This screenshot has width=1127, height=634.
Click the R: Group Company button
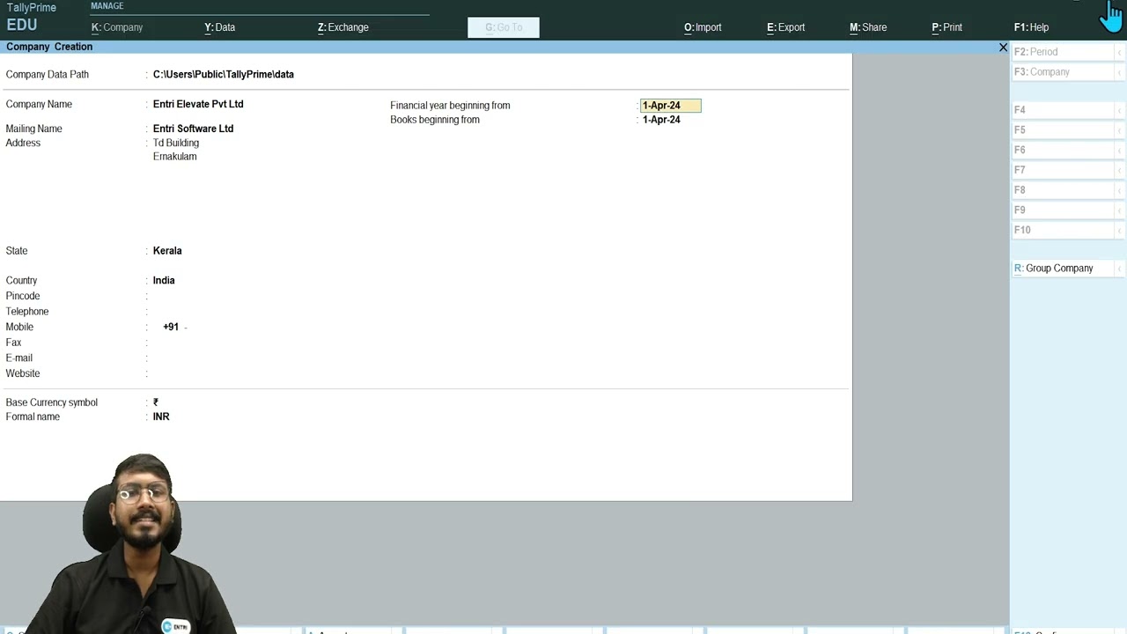point(1063,269)
